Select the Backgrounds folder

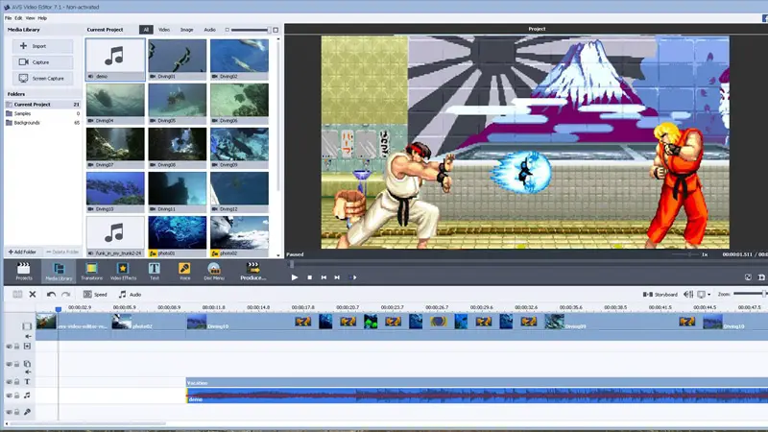42,123
